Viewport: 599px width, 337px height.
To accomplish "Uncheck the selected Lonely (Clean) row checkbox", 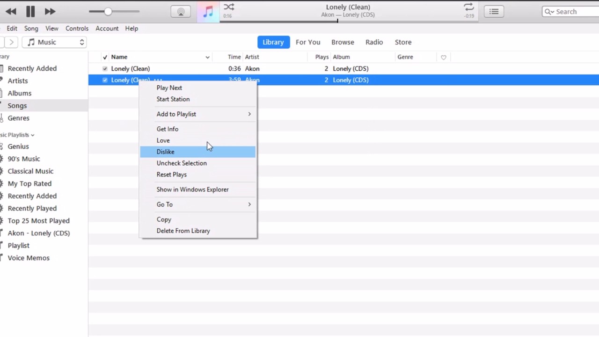I will 105,80.
